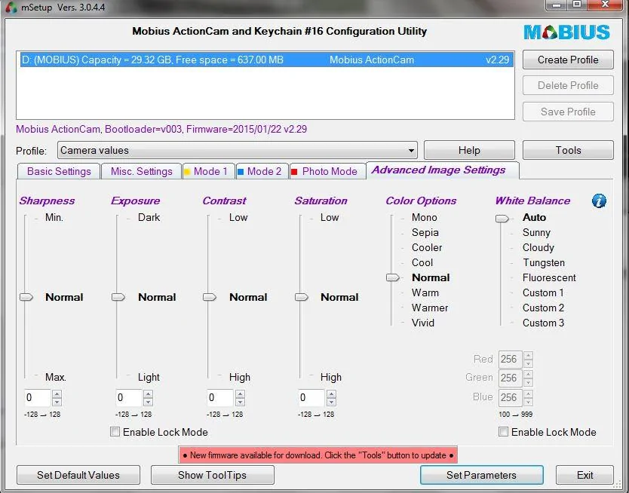Open the Tools button
629x493 pixels.
pyautogui.click(x=568, y=150)
